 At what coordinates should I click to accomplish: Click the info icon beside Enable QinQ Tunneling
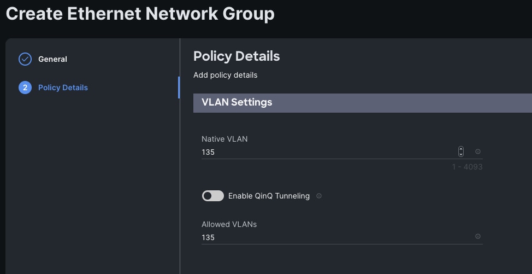pyautogui.click(x=319, y=196)
